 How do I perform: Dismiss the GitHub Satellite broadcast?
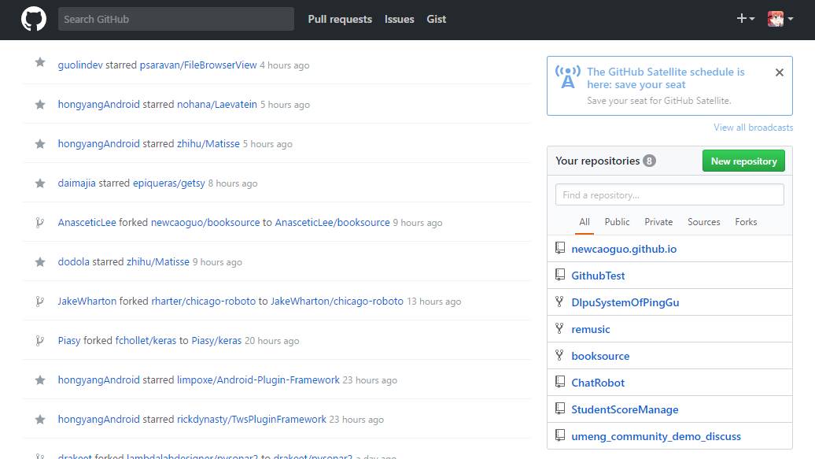[x=779, y=72]
